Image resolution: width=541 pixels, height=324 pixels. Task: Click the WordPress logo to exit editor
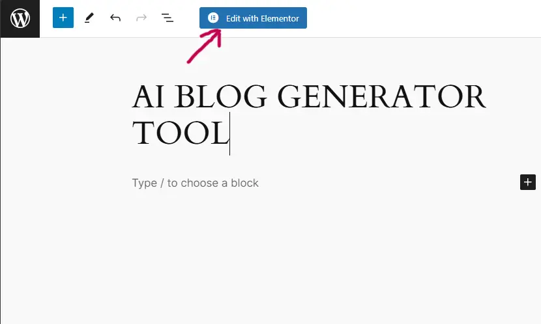pyautogui.click(x=20, y=18)
